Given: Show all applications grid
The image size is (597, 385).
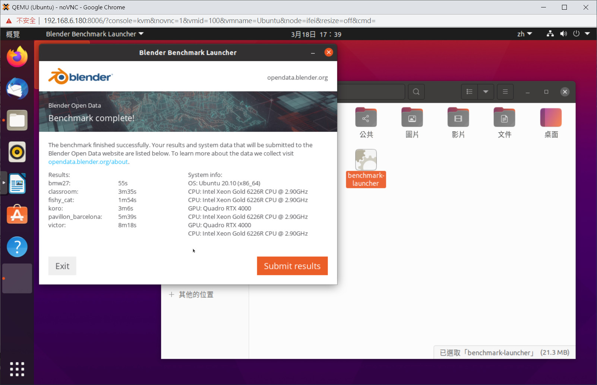Looking at the screenshot, I should pos(17,369).
